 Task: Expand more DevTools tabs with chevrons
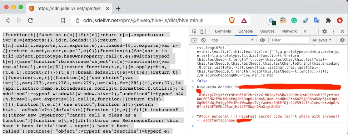click(305, 31)
